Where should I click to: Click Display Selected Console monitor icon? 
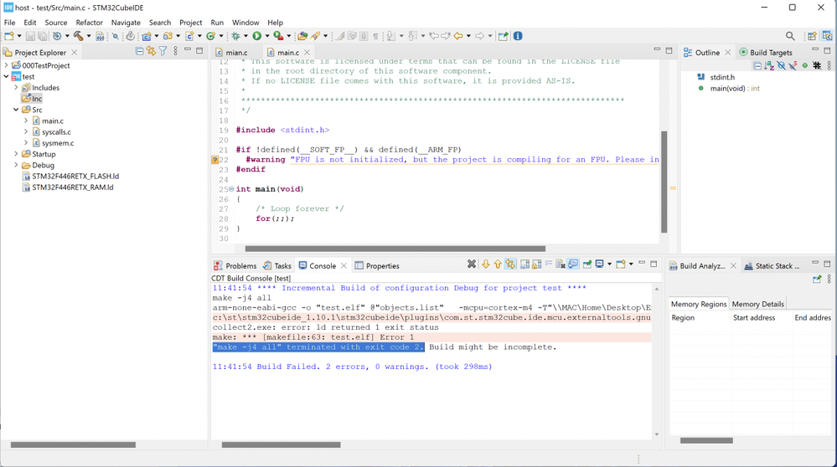(600, 264)
